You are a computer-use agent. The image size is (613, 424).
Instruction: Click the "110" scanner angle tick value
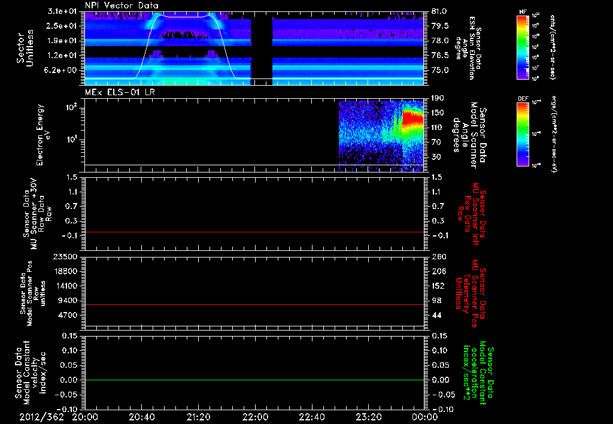pyautogui.click(x=438, y=128)
